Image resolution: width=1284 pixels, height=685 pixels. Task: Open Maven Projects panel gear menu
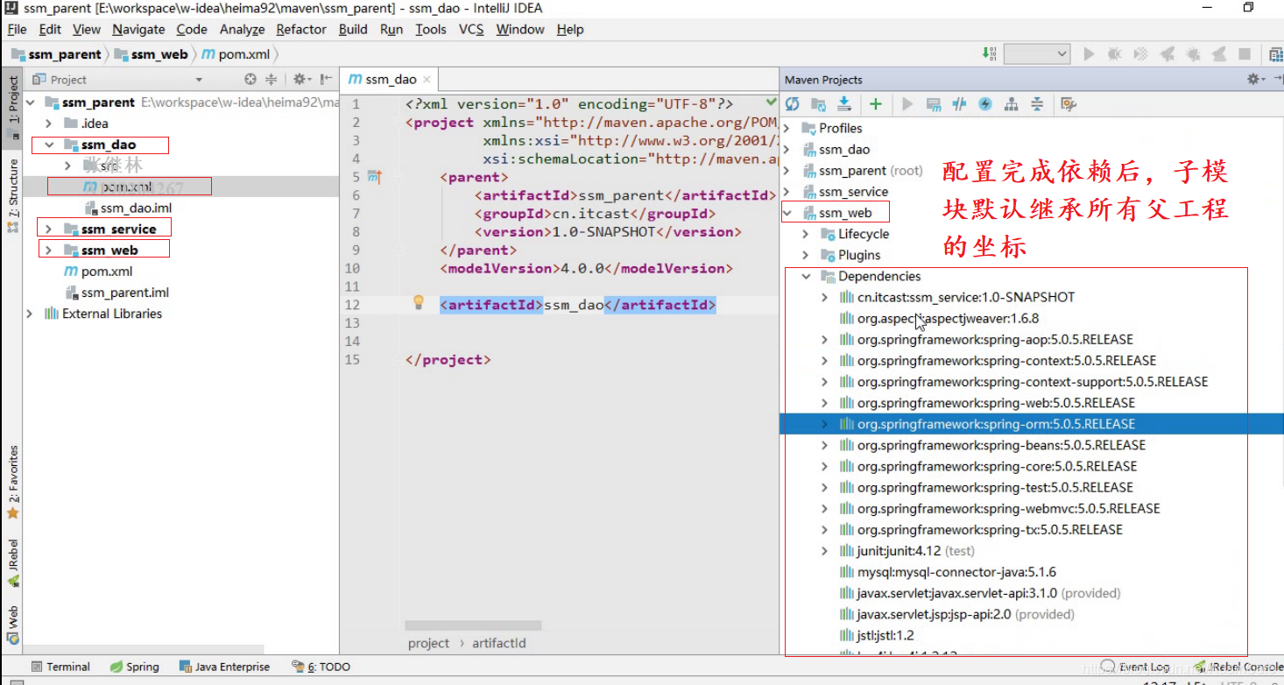(x=1255, y=79)
